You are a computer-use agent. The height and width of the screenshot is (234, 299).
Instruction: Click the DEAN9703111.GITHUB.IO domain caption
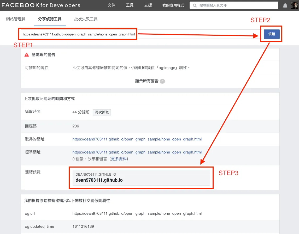click(96, 174)
